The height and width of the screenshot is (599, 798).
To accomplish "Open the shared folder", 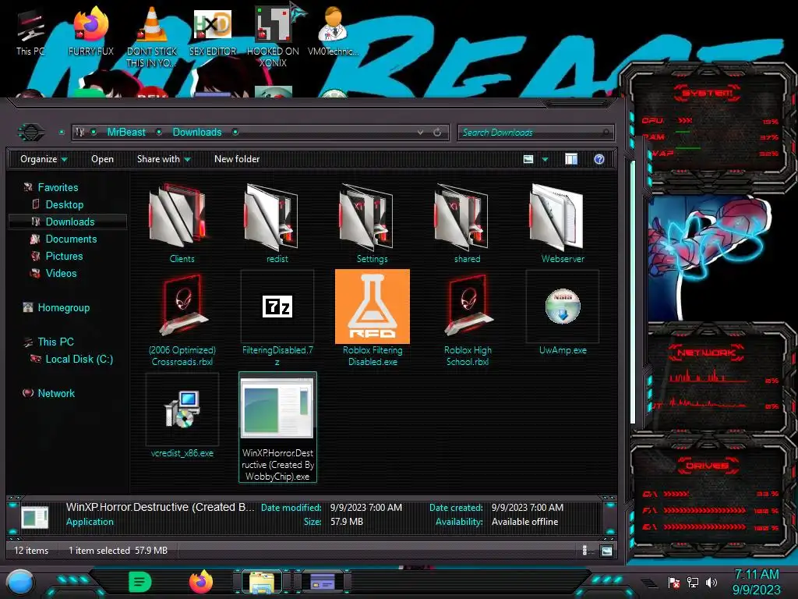I will (x=468, y=223).
